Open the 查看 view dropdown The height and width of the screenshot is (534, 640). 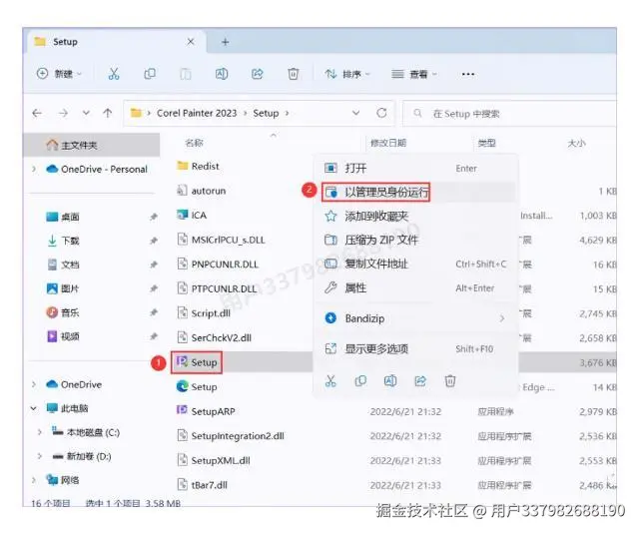[414, 74]
